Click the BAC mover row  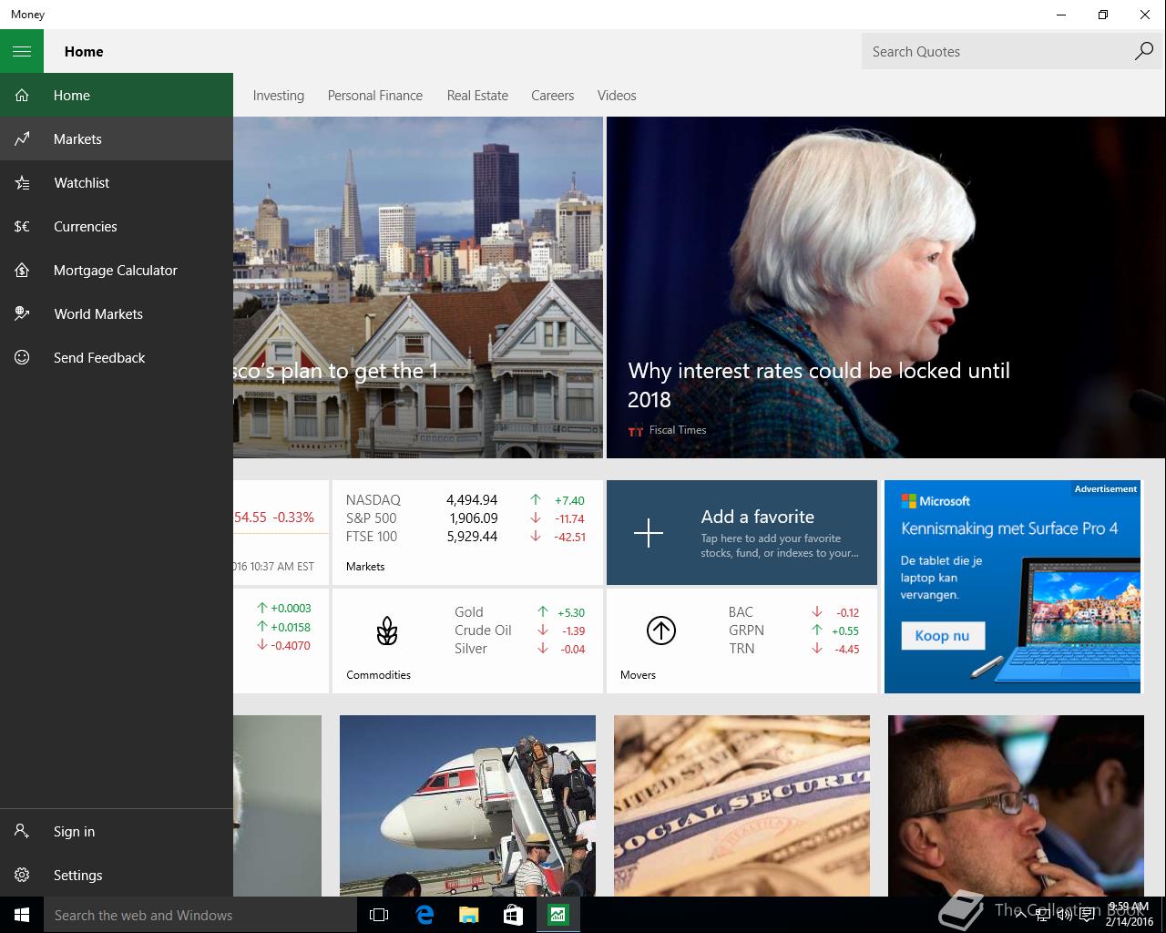pos(793,612)
